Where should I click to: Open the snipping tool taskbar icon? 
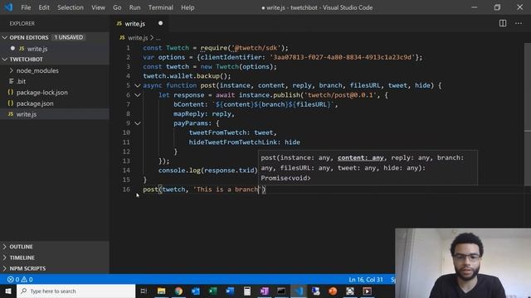350,291
